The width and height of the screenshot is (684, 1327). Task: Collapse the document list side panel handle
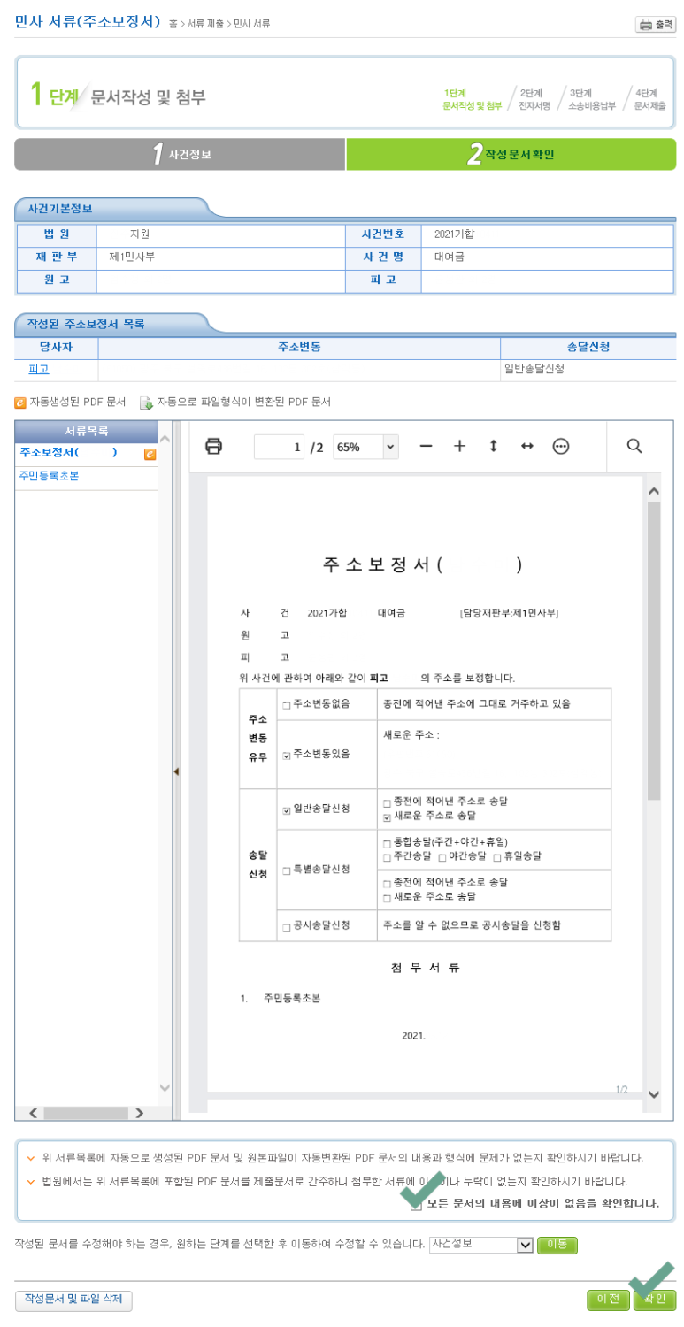[175, 771]
